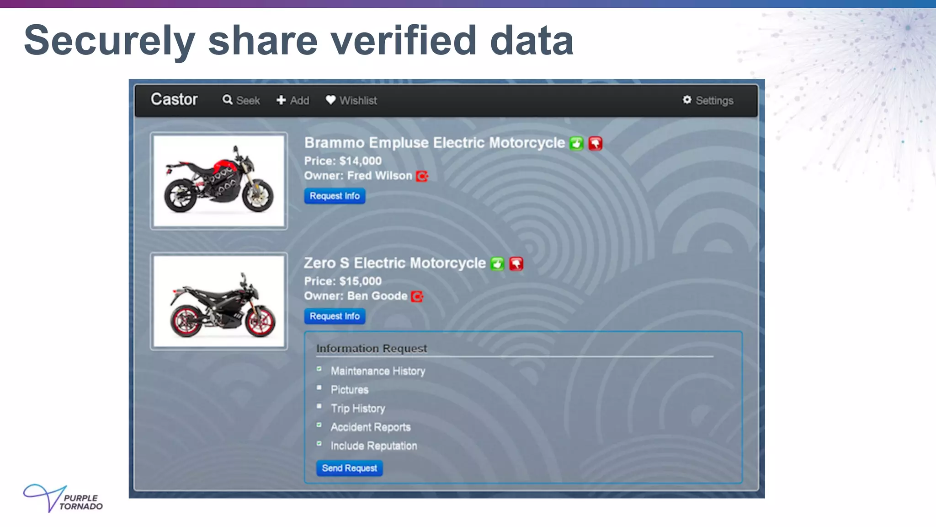The width and height of the screenshot is (936, 527).
Task: Request info for Zero S motorcycle
Action: 335,316
